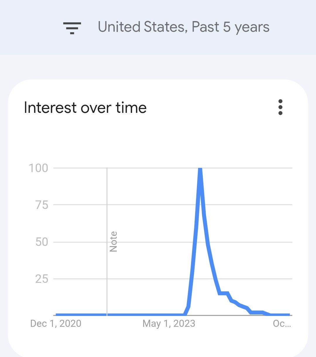
Task: Tap the rotated 'Note' marker label
Action: (113, 242)
